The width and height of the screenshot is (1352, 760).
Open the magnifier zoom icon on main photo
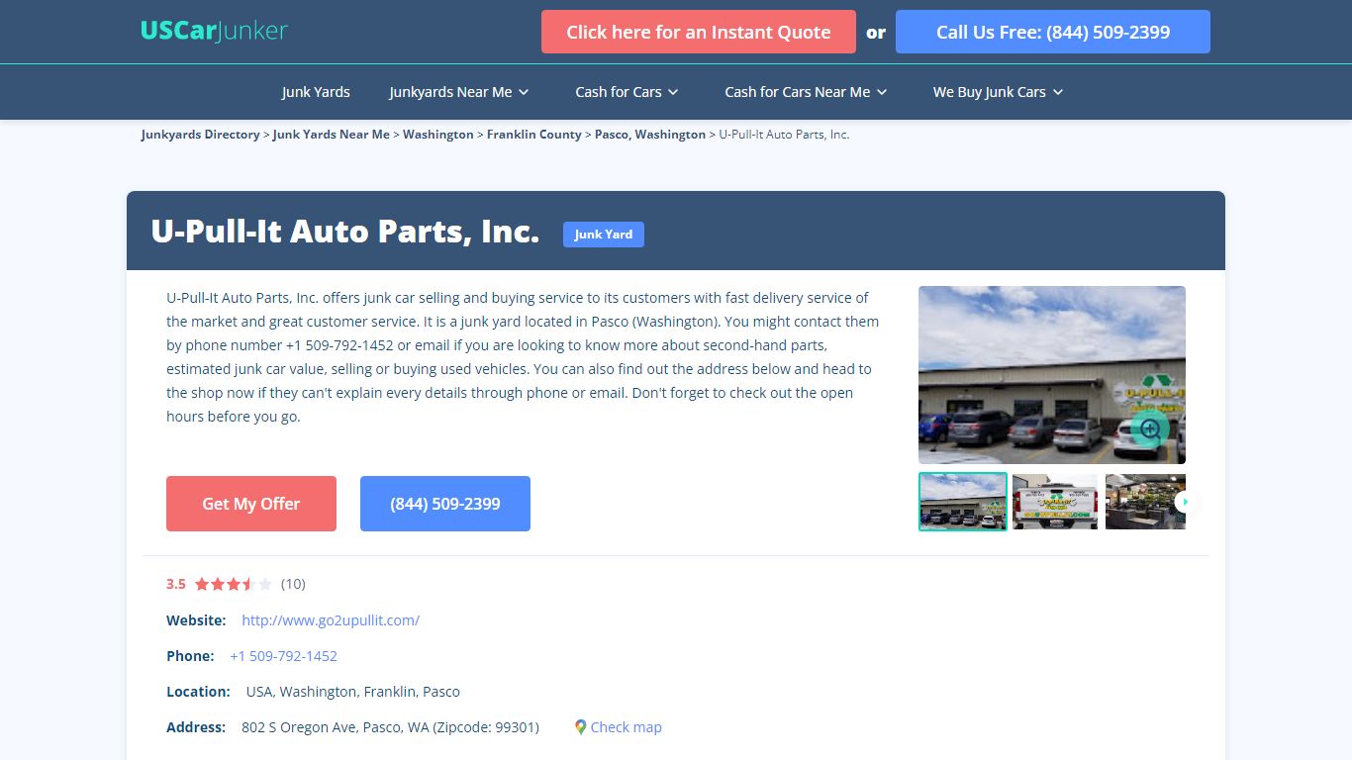tap(1150, 428)
